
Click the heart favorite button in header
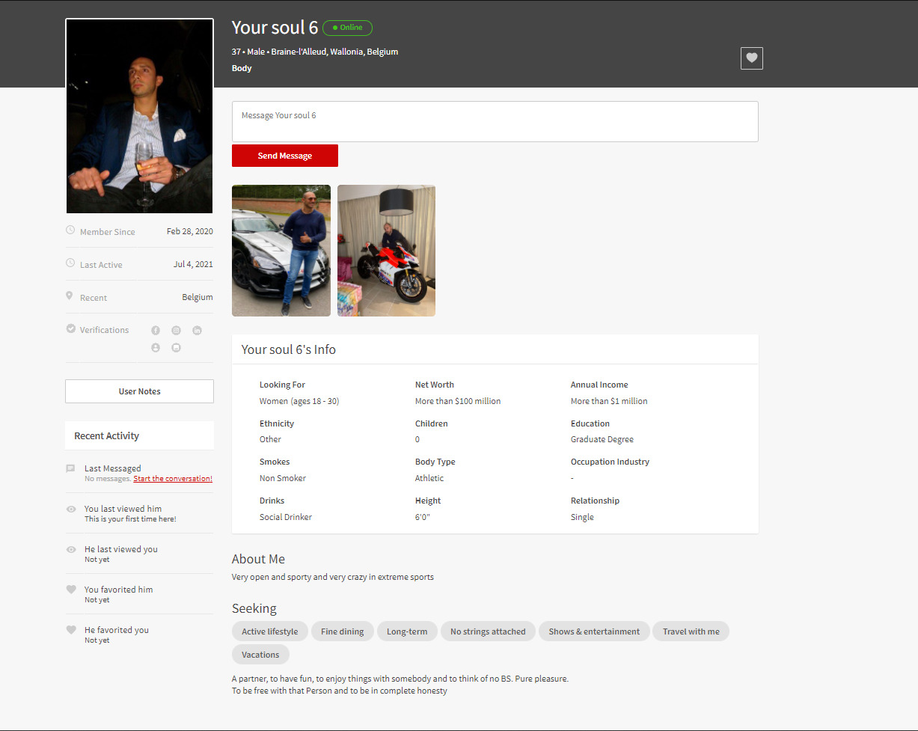click(x=751, y=58)
